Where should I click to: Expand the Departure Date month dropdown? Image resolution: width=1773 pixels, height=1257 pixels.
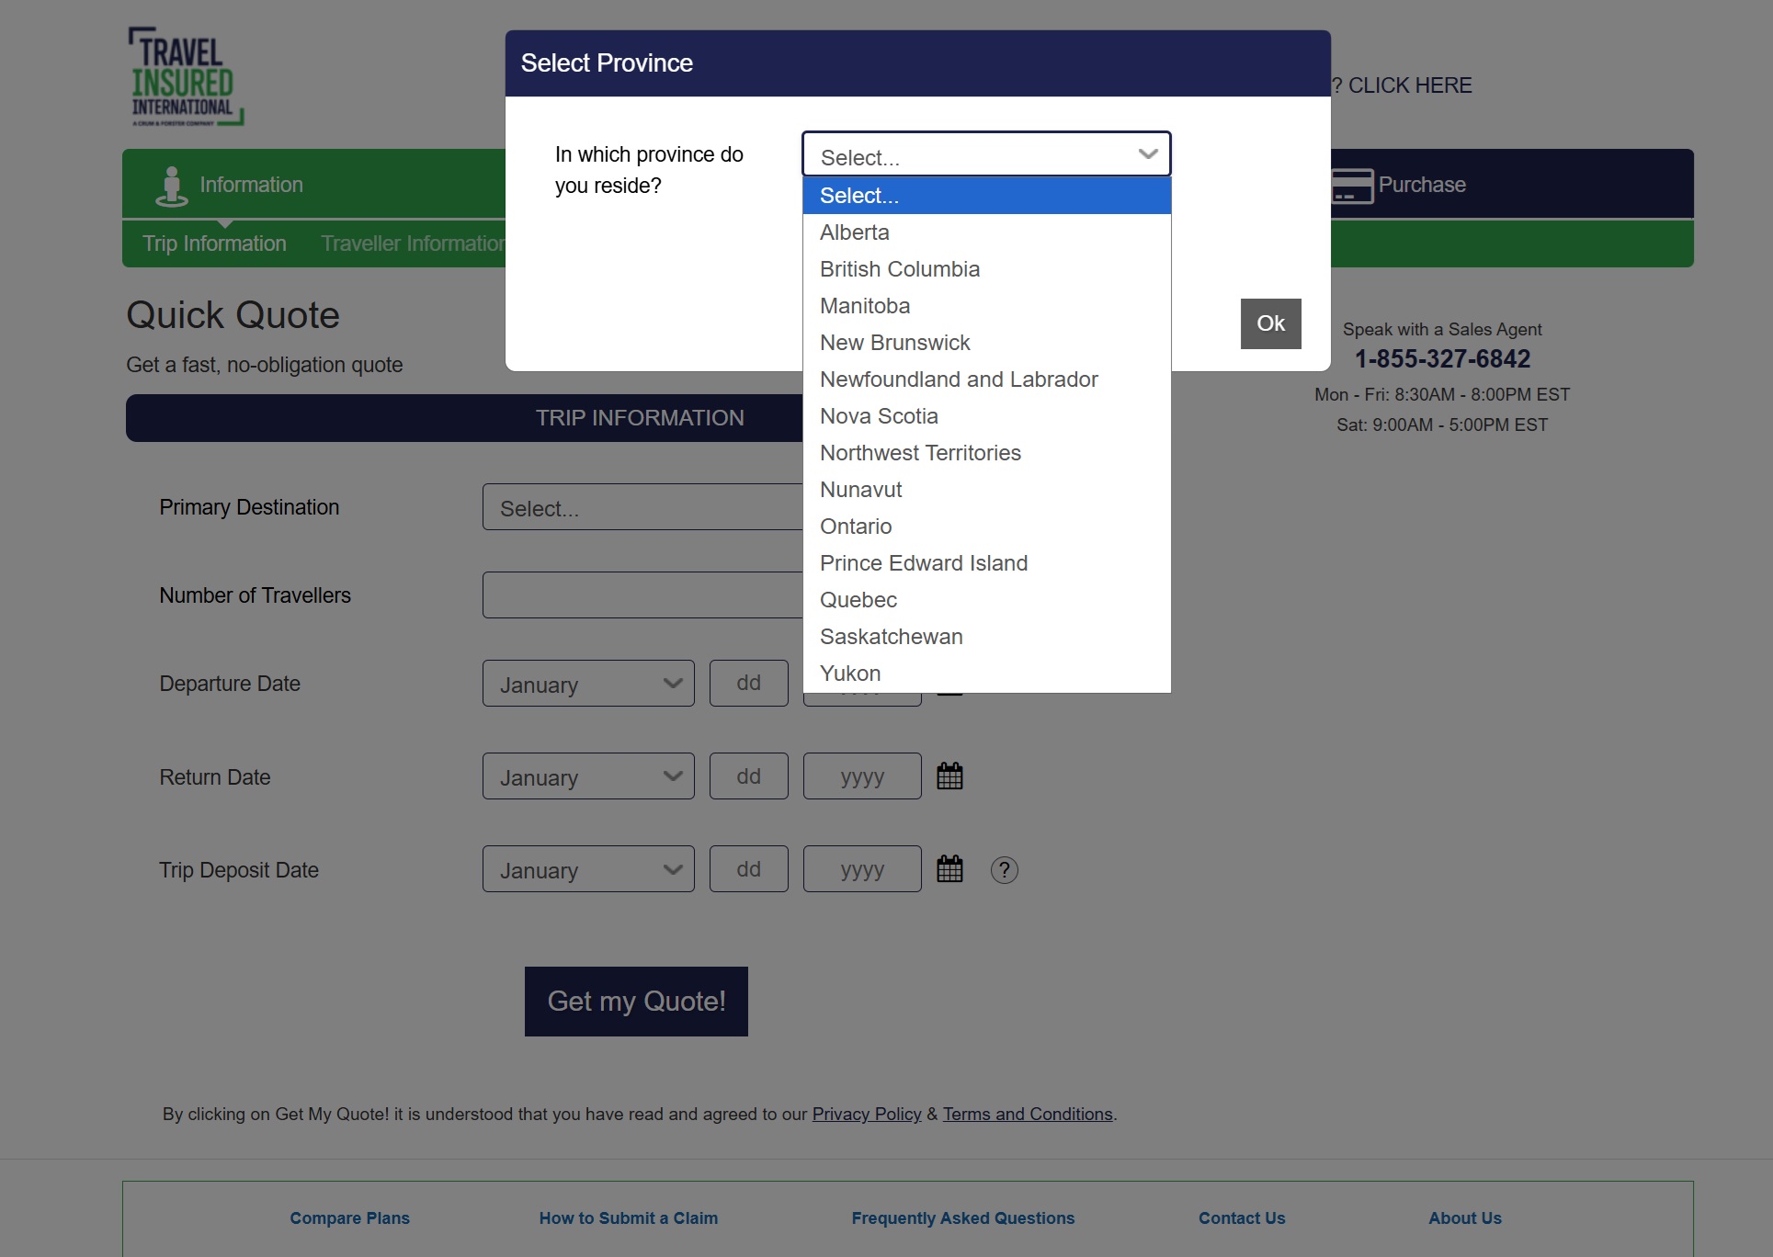[x=587, y=684]
